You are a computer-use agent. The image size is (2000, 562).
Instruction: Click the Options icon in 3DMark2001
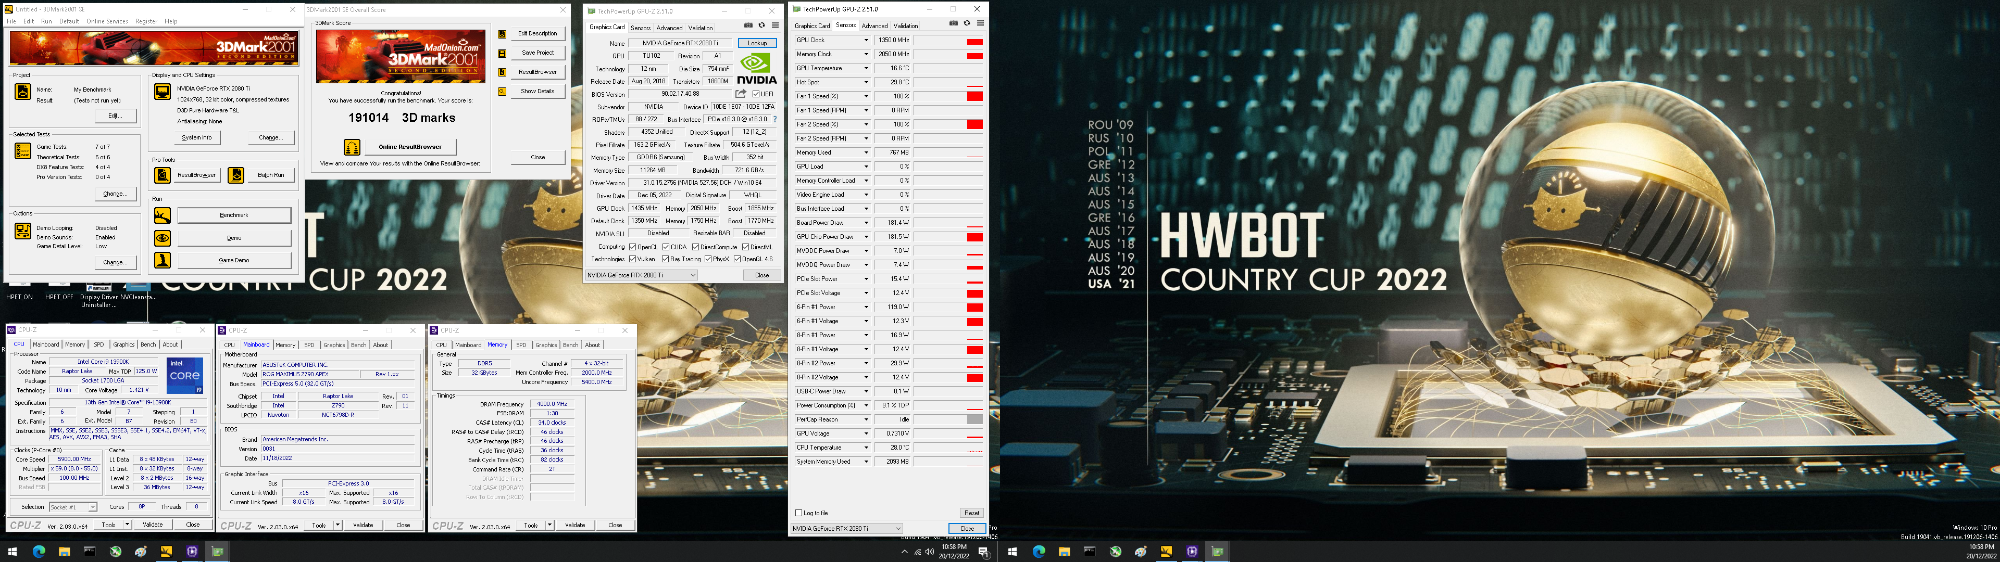[x=22, y=231]
